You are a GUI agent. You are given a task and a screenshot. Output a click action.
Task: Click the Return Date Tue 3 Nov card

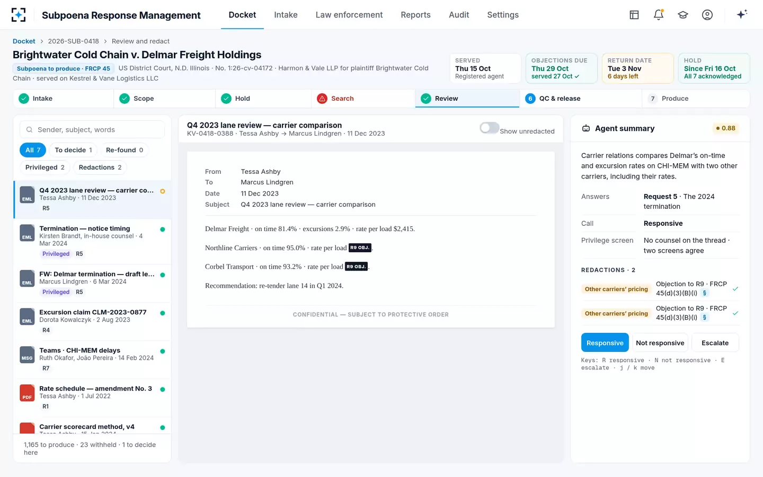[638, 68]
